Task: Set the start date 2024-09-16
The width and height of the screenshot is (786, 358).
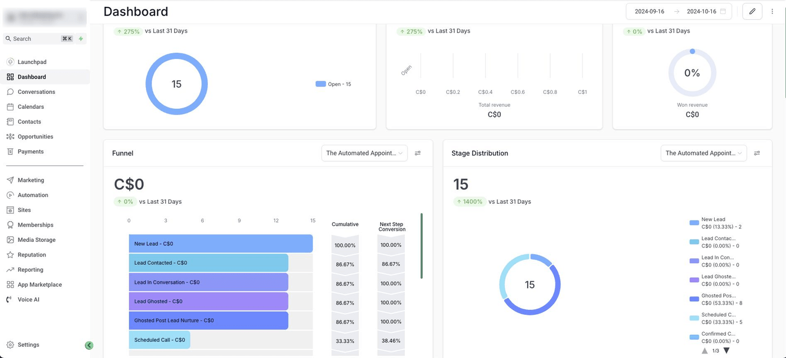Action: 651,11
